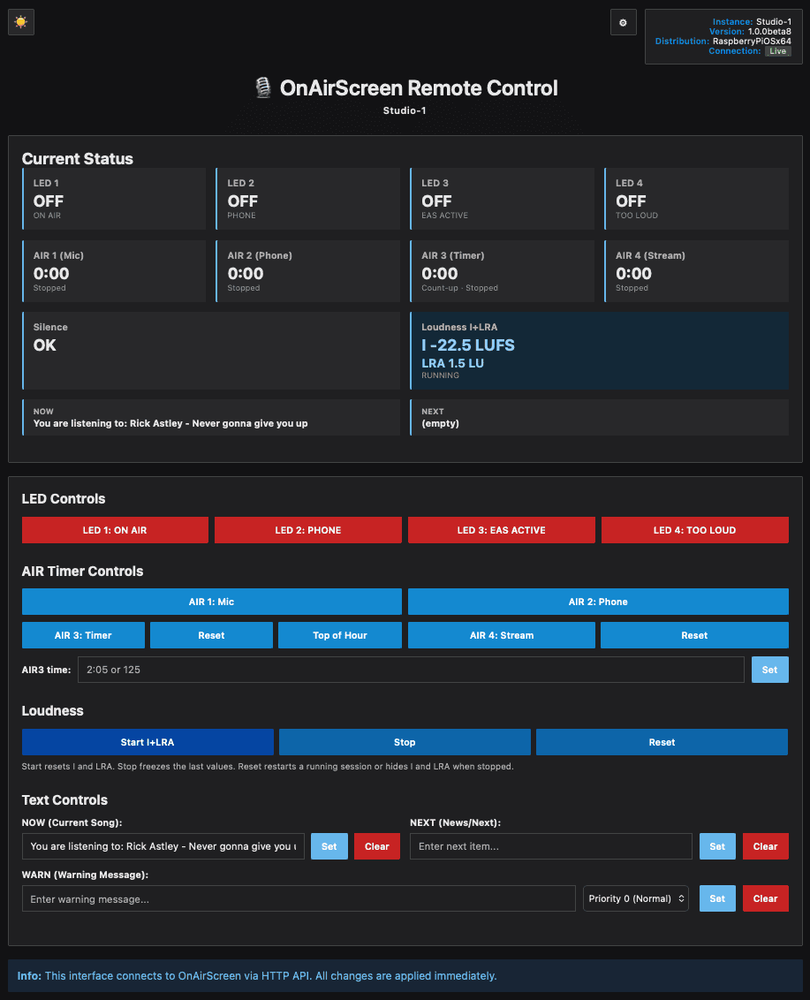Click the Distribution RaspberryPiOSx64 text

click(x=723, y=41)
